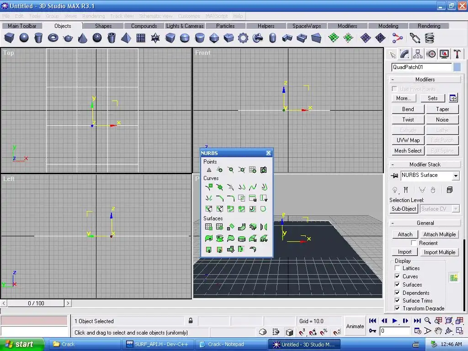Click the Remove Modifier trash icon
Image resolution: width=468 pixels, height=351 pixels.
pos(433,190)
